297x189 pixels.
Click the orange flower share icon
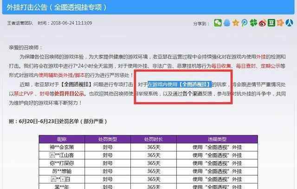point(279,23)
